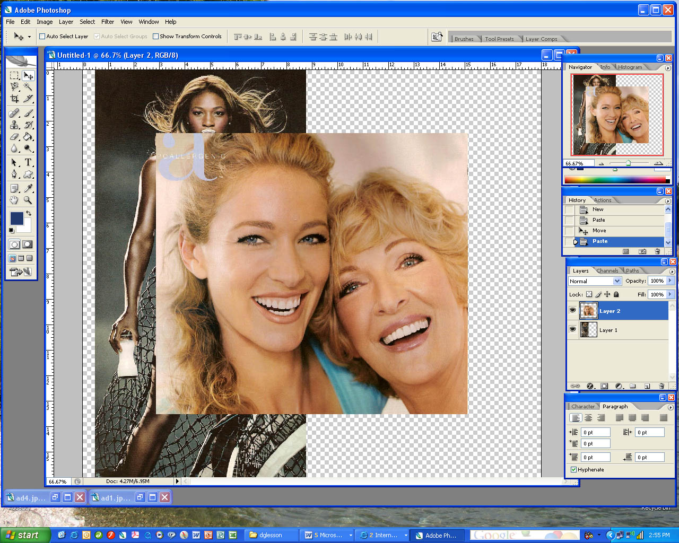
Task: Open the Navigator panel flyout menu
Action: point(668,67)
